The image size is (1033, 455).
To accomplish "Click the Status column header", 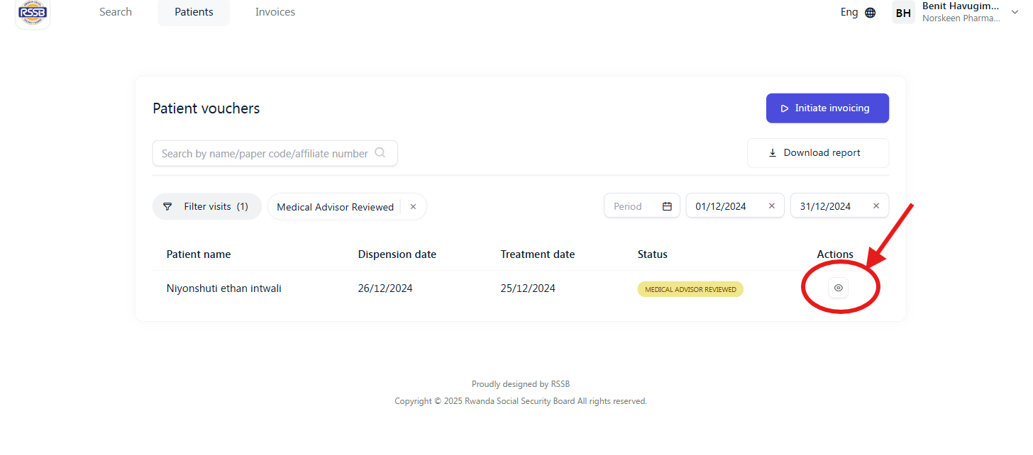I will pyautogui.click(x=653, y=254).
